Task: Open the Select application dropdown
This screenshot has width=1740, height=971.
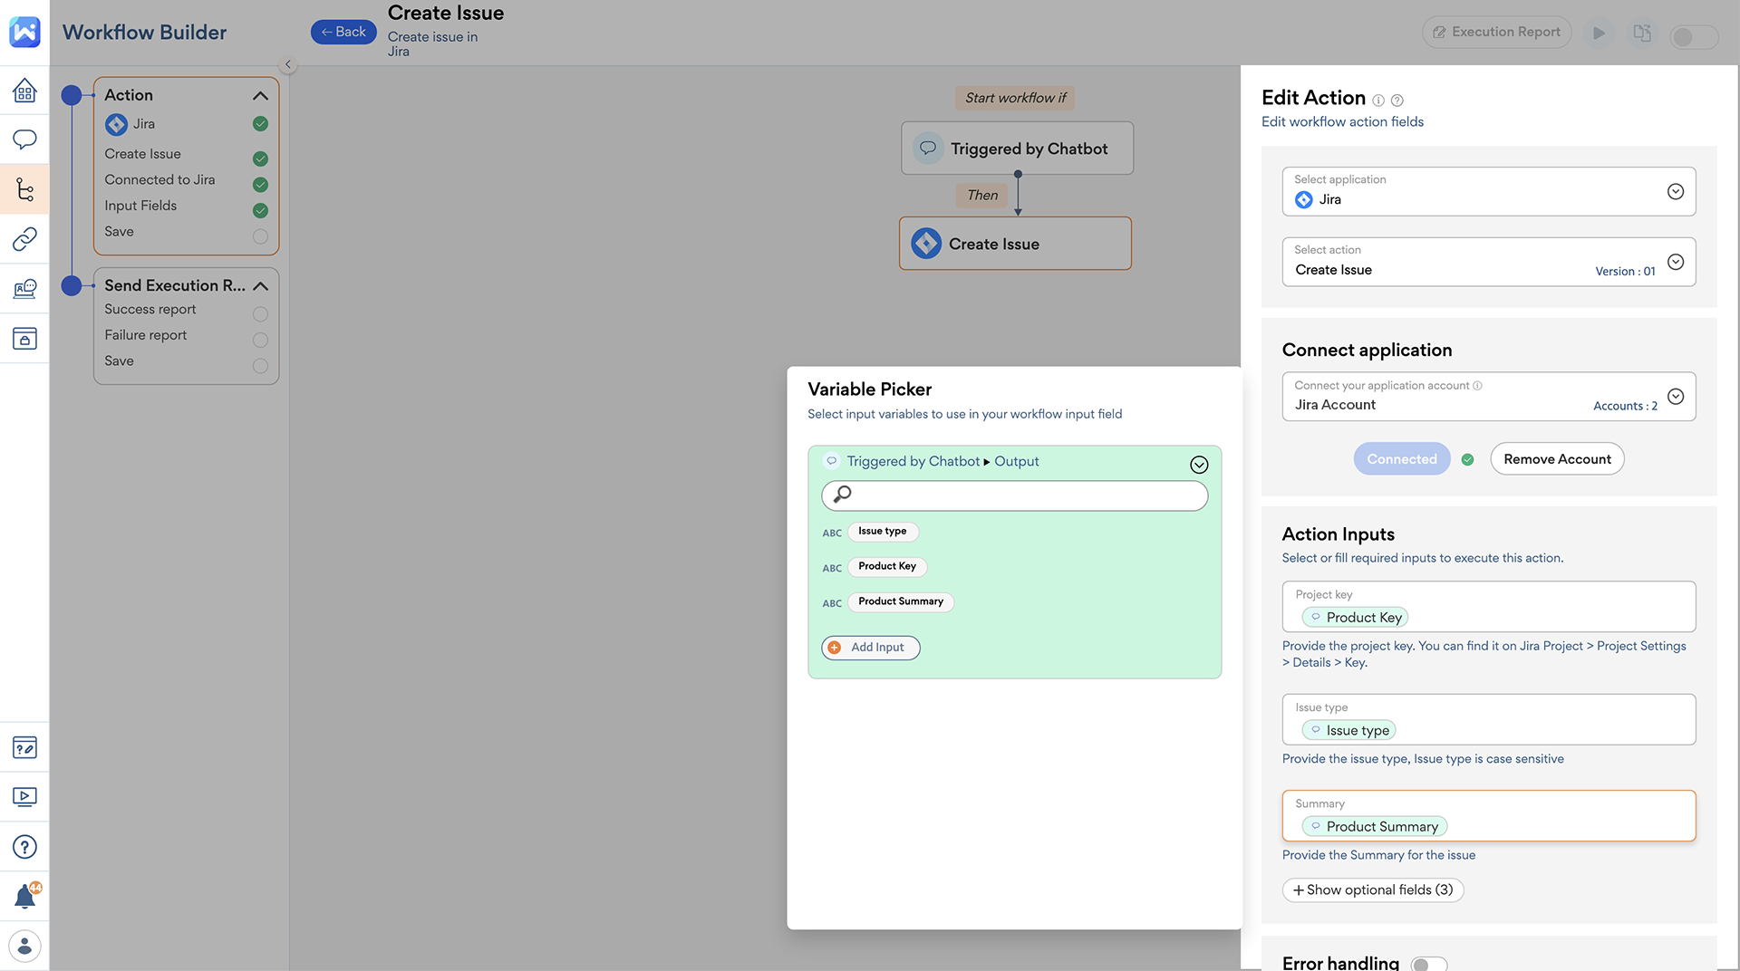Action: [1676, 191]
